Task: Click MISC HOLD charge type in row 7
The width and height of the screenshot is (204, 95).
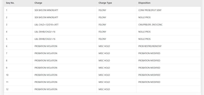Action: click(104, 53)
